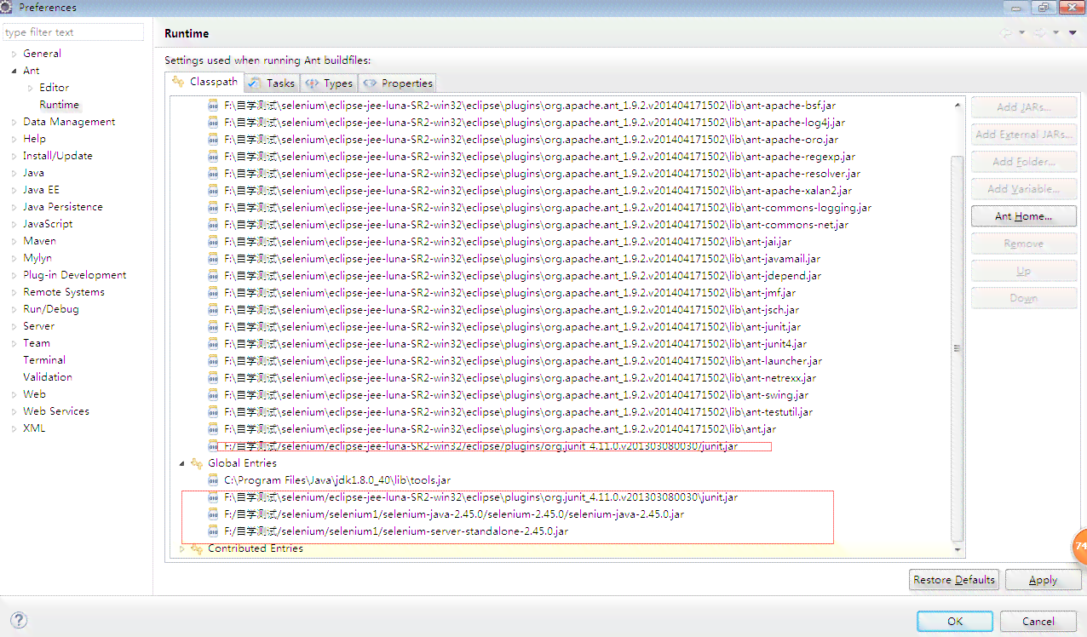Switch to the Types tab
1087x637 pixels.
click(x=329, y=83)
